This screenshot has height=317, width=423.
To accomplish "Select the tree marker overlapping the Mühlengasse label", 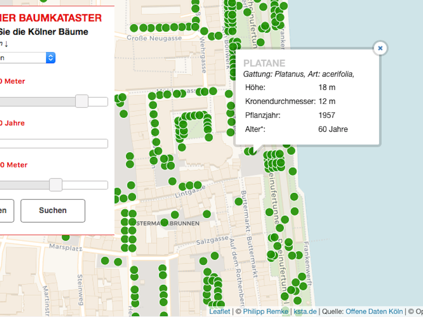I will (176, 94).
